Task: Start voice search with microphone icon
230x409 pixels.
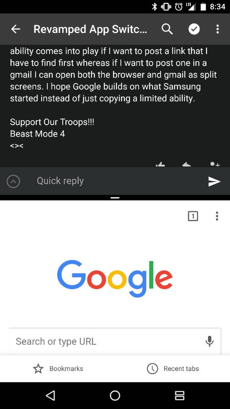Action: (209, 341)
